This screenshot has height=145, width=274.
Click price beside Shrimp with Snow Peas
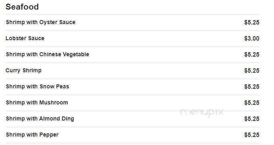251,87
